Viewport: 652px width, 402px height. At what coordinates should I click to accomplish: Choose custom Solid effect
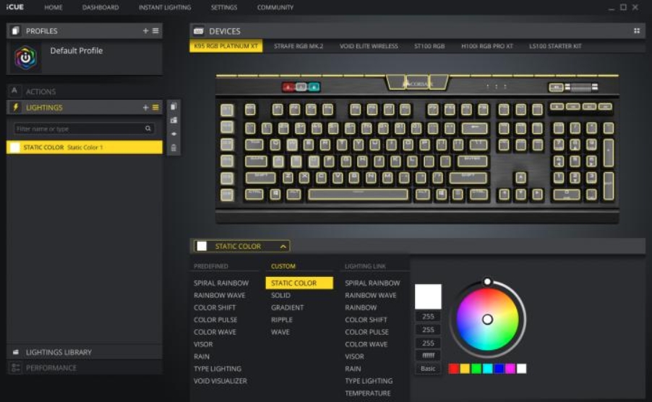click(x=280, y=295)
